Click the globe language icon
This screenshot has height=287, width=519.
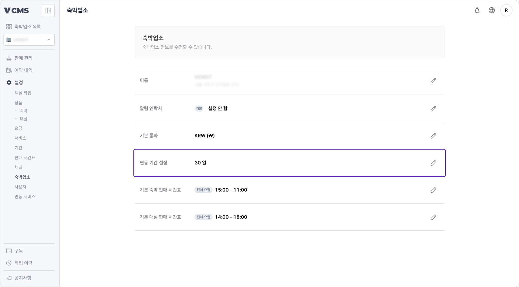coord(491,10)
